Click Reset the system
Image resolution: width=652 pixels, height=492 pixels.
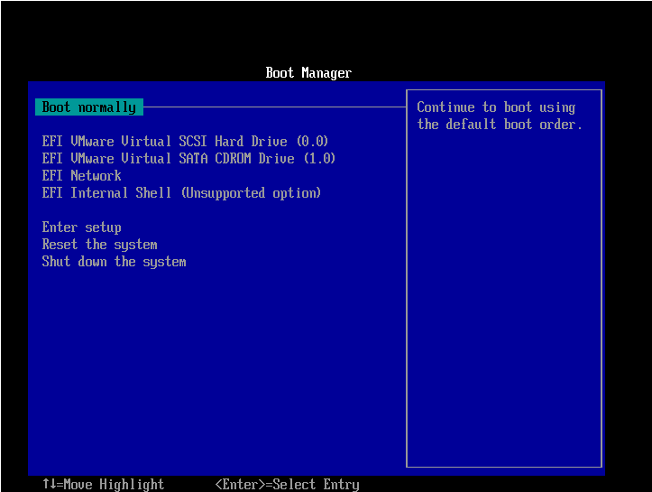[x=100, y=245]
